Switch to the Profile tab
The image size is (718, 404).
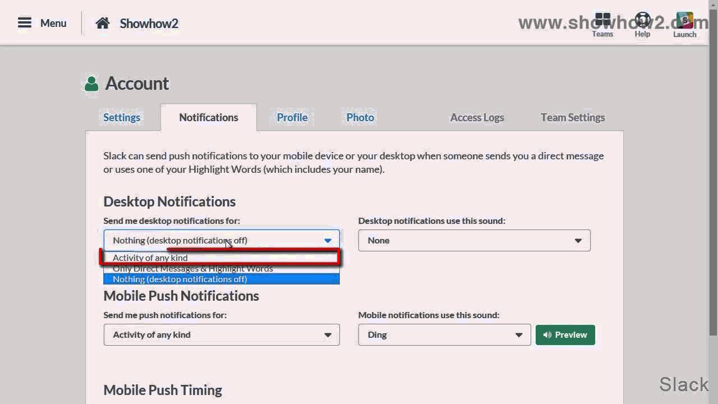[x=292, y=117]
